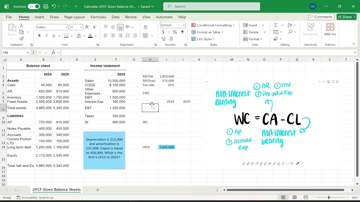Click the Wrap Text icon
The image size is (360, 202).
[145, 27]
